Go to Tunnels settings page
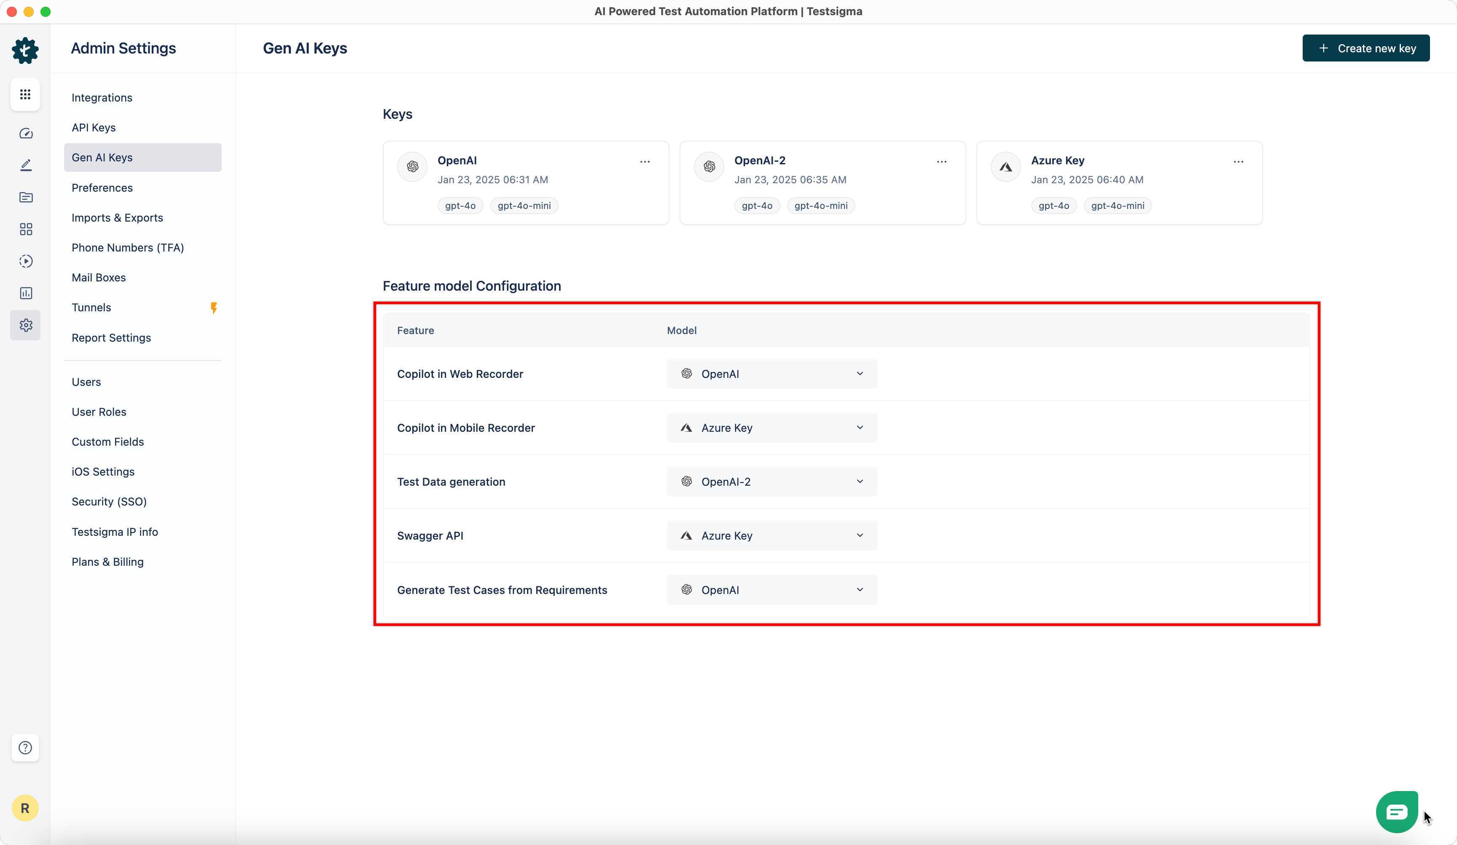 91,307
